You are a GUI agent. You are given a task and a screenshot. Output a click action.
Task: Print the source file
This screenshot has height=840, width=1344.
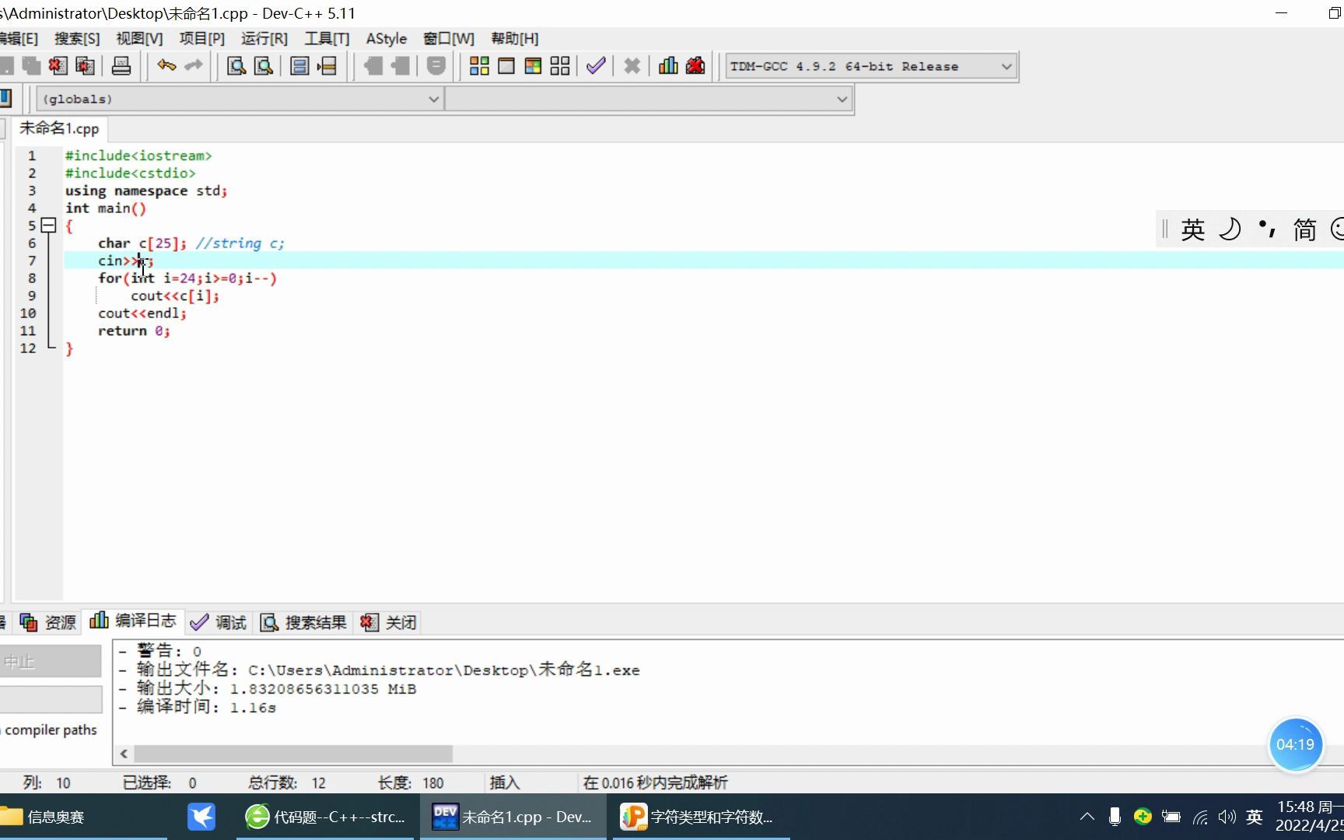pyautogui.click(x=121, y=66)
